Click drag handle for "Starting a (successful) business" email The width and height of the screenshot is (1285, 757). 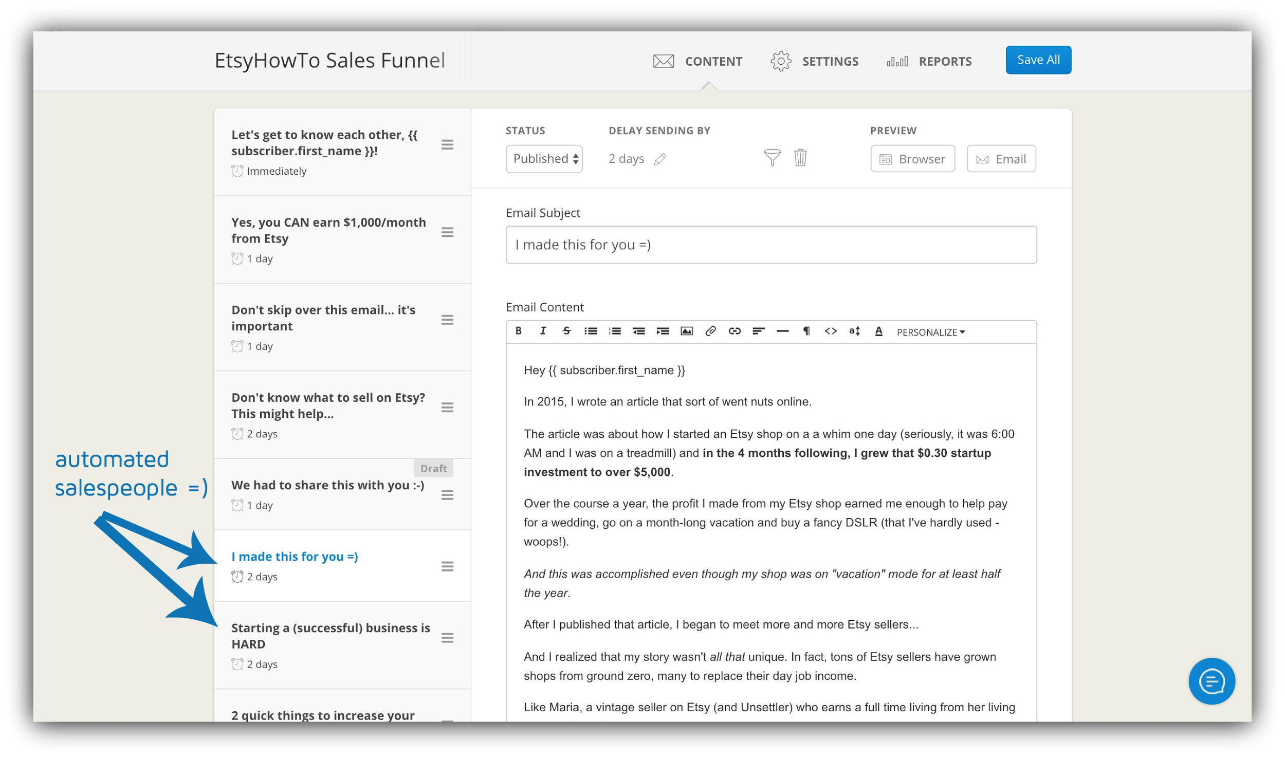click(x=447, y=638)
